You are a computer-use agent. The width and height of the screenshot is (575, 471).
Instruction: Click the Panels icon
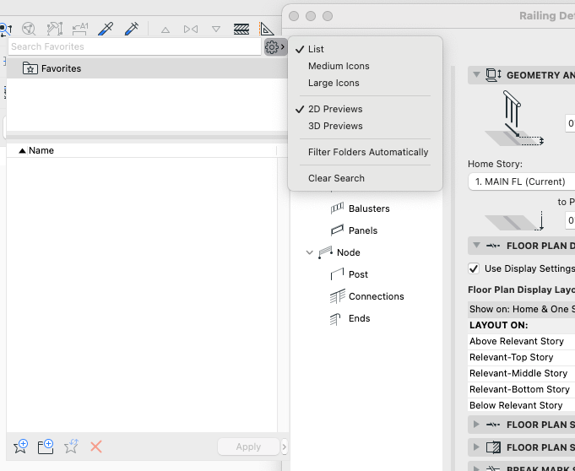(x=337, y=230)
